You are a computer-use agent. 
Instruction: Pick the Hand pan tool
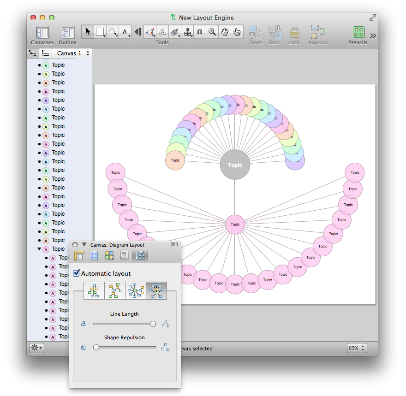tap(225, 32)
